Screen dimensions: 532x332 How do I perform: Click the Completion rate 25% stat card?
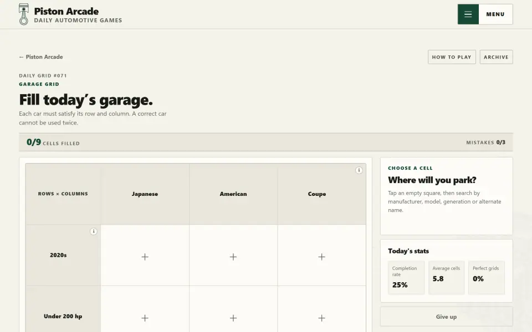406,277
